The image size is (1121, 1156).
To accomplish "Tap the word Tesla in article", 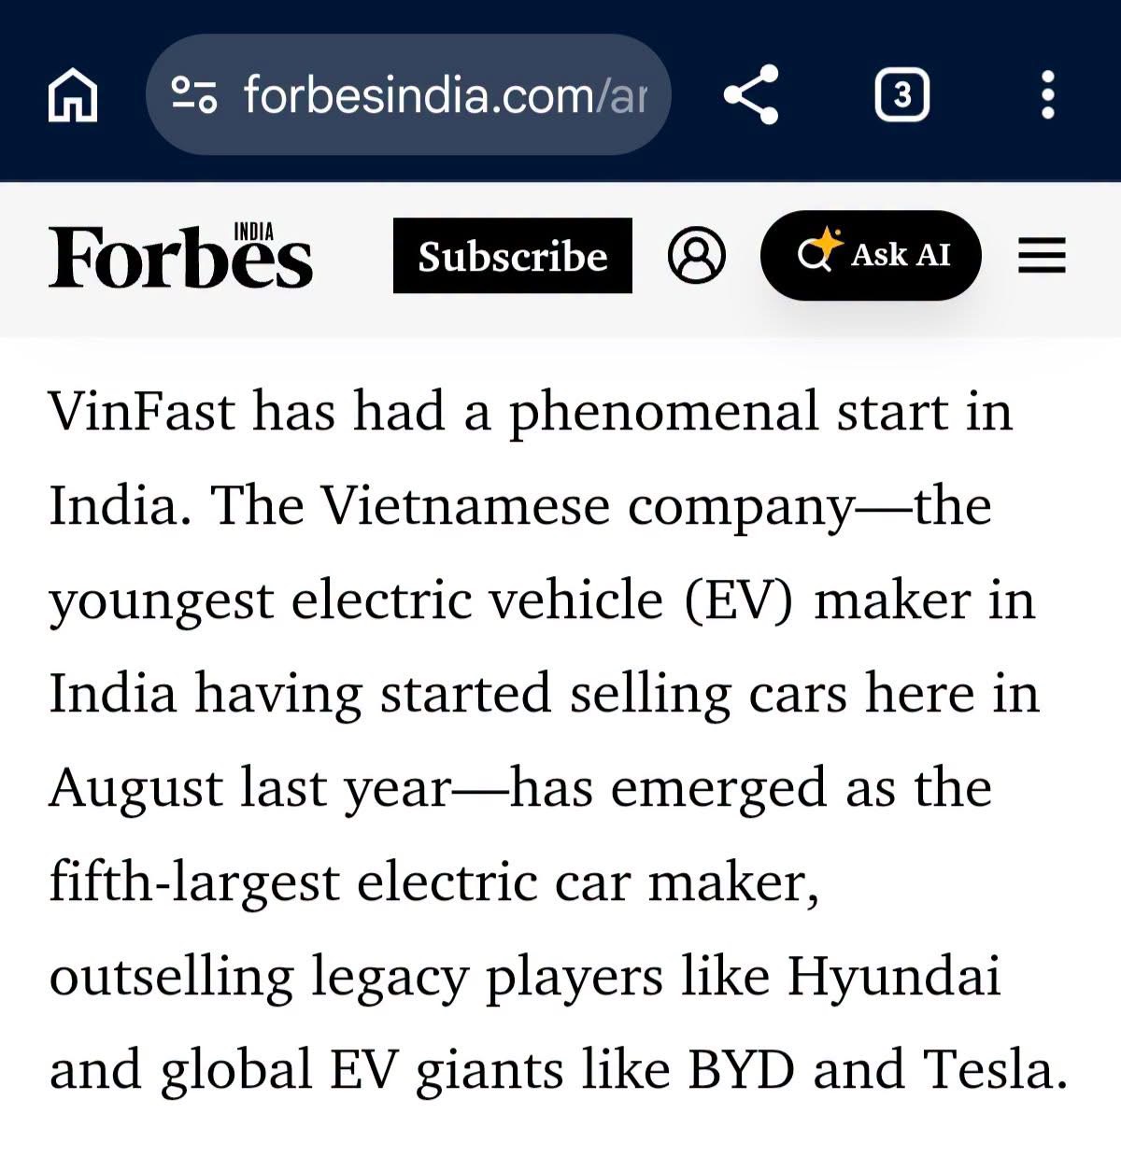I will [996, 1069].
